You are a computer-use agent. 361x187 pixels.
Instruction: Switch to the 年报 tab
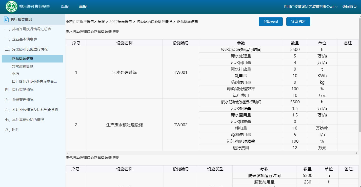pos(83,7)
